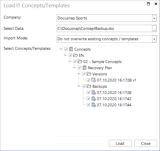Image resolution: width=160 pixels, height=151 pixels.
Task: Select the 02 - Sample Concepts label
Action: [103, 62]
